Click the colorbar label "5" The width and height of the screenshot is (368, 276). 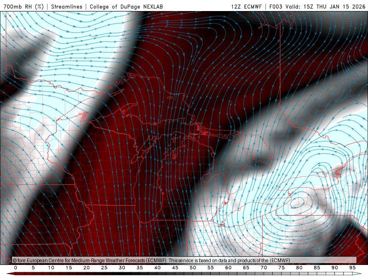click(33, 268)
